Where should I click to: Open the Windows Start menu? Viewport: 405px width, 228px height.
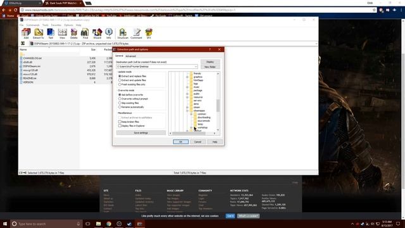[x=5, y=224]
